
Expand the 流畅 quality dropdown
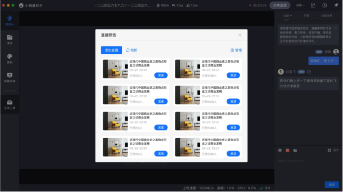click(x=300, y=5)
